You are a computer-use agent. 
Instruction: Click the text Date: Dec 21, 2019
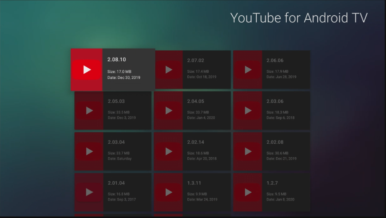click(281, 158)
